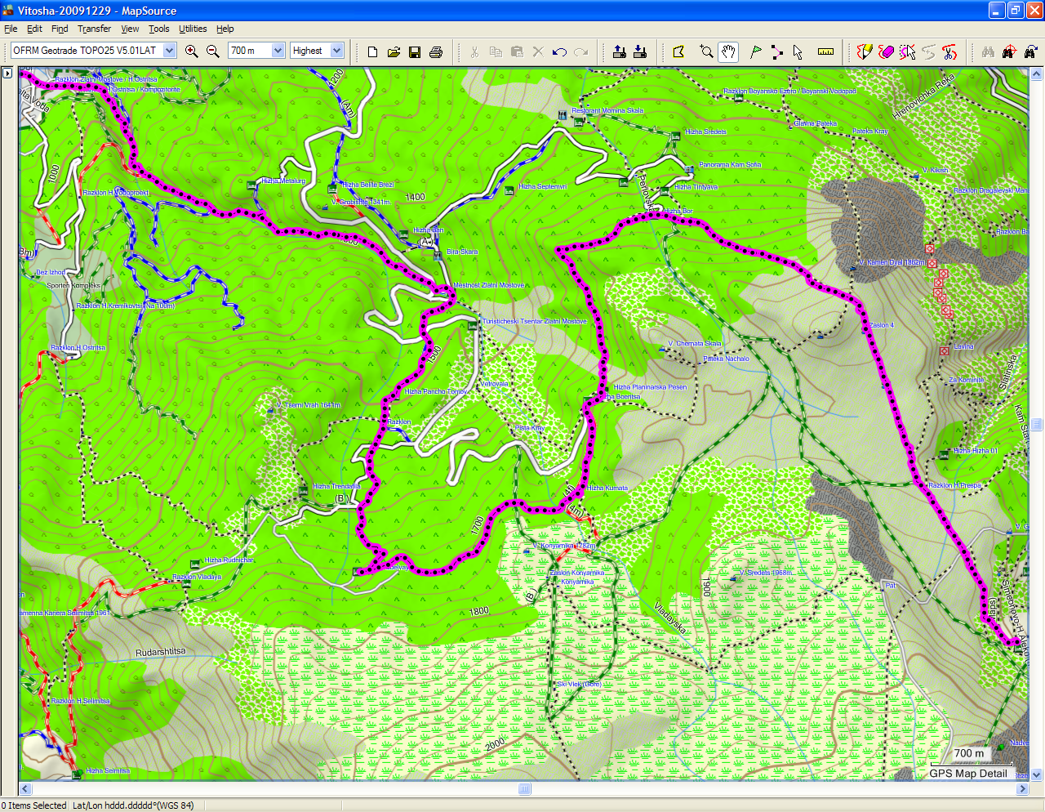Open the Transfer menu
Image resolution: width=1045 pixels, height=812 pixels.
(x=94, y=29)
